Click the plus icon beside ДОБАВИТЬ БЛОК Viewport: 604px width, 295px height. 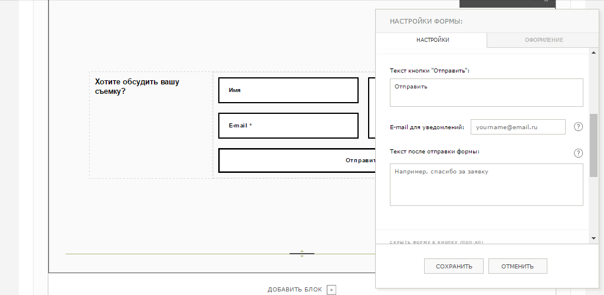331,290
